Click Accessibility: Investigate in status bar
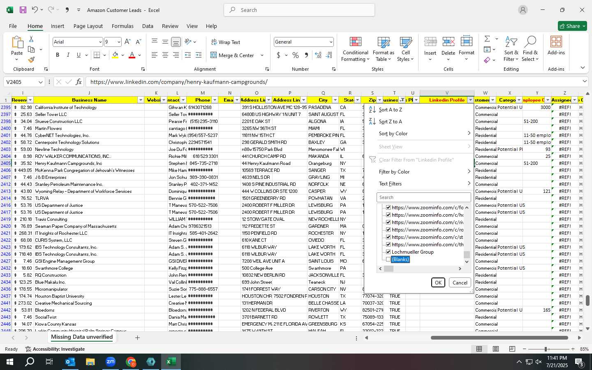 click(55, 349)
